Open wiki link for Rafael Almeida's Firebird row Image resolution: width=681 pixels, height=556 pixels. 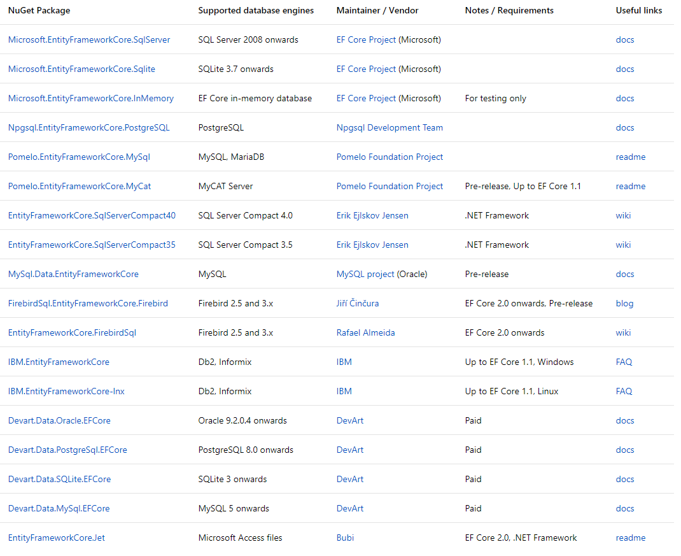tap(623, 332)
